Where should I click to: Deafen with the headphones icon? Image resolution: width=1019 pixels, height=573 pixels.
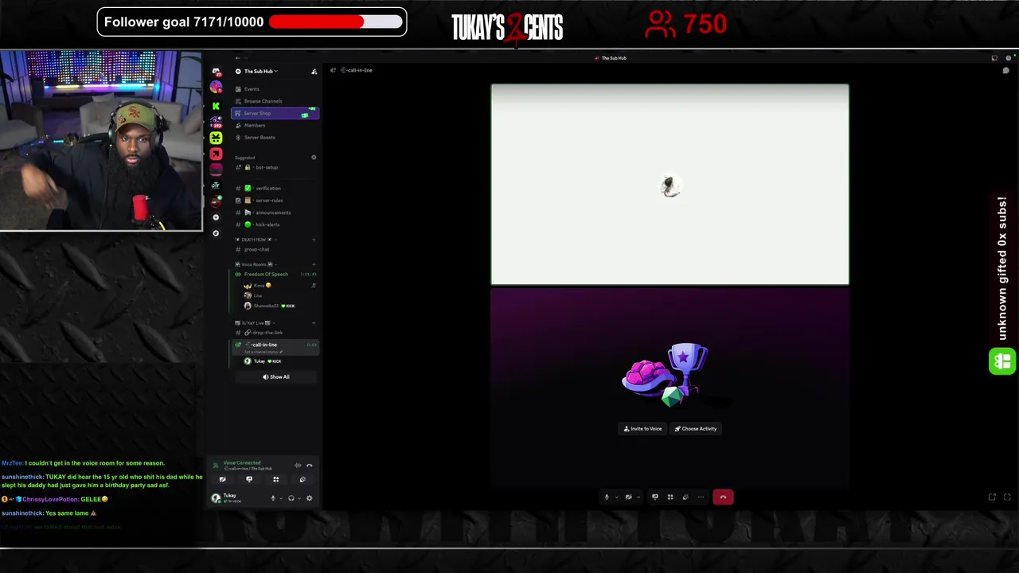pos(291,498)
